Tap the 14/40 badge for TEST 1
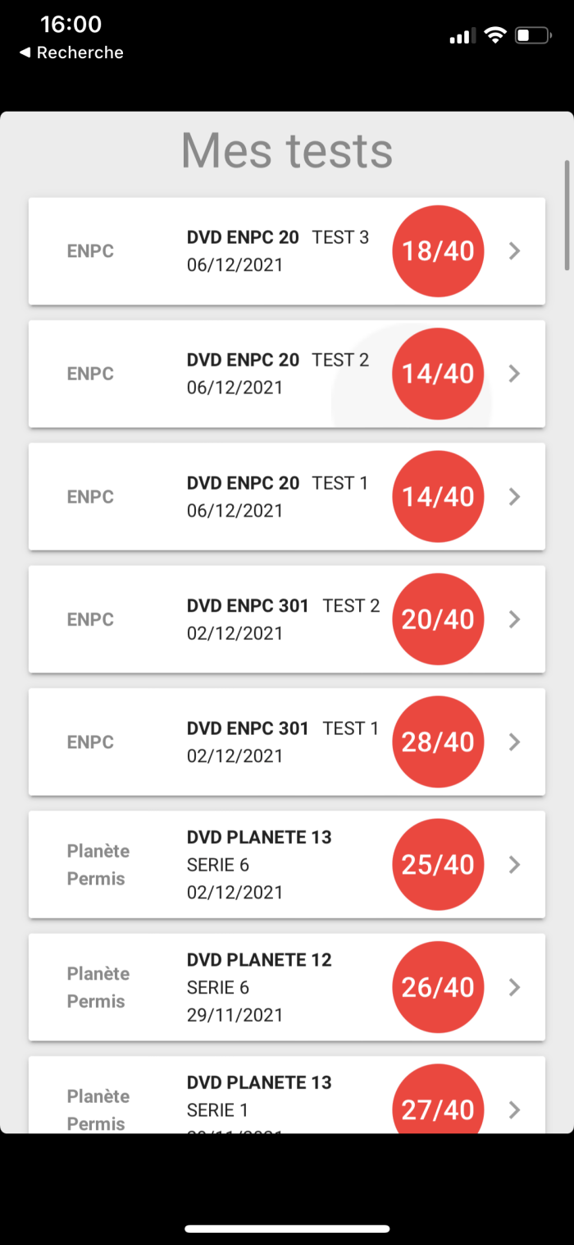Image resolution: width=574 pixels, height=1245 pixels. [x=438, y=496]
